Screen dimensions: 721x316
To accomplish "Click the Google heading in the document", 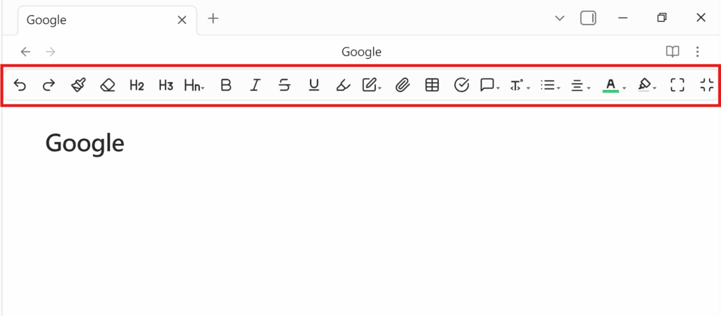I will pos(84,143).
